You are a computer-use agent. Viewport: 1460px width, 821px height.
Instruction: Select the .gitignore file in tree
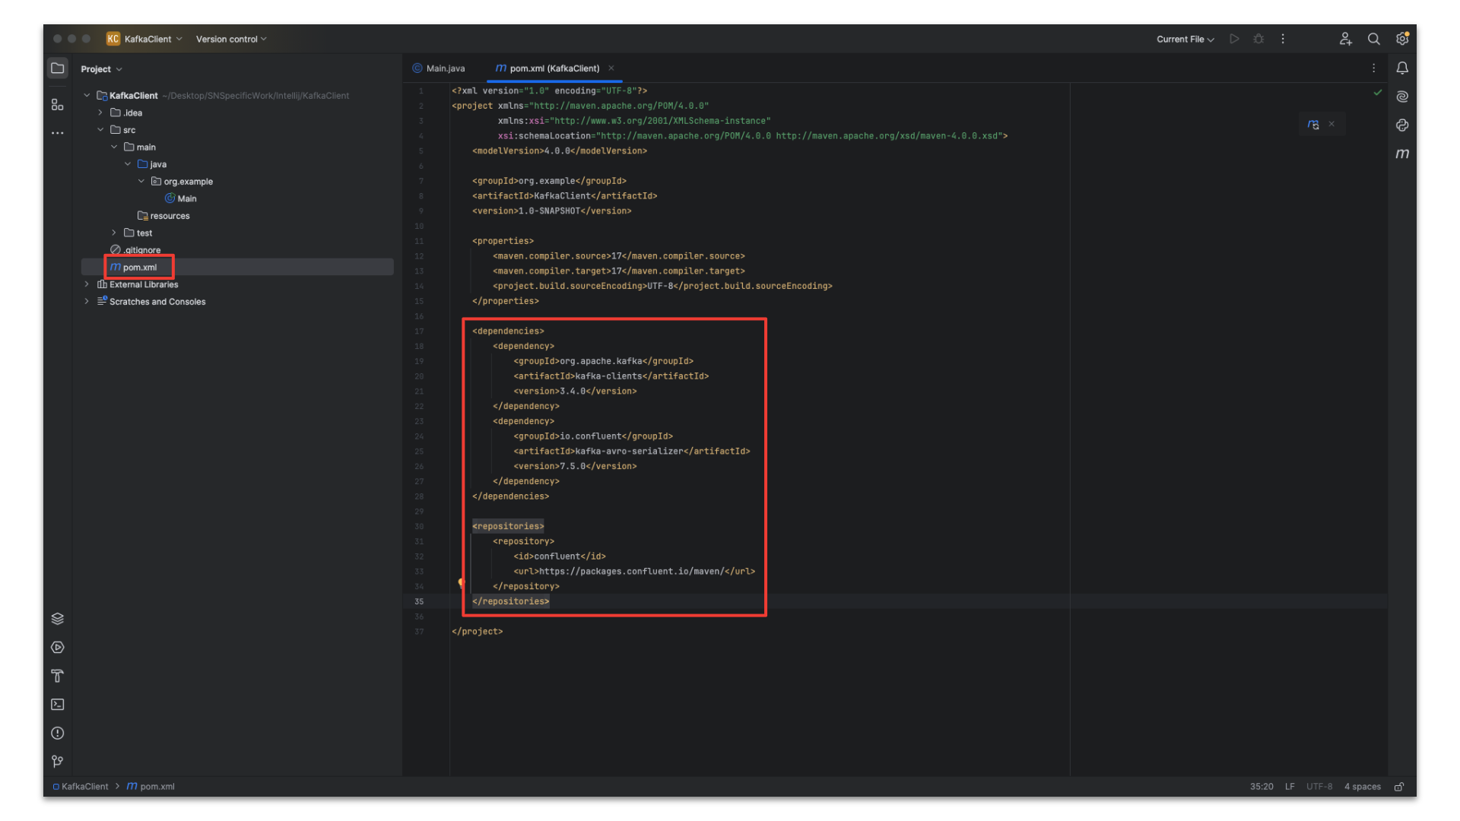pyautogui.click(x=142, y=250)
